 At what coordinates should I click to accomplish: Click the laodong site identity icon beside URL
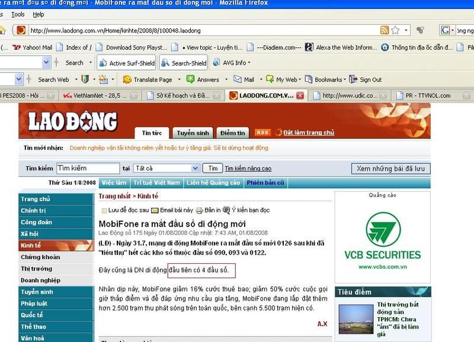[x=21, y=30]
